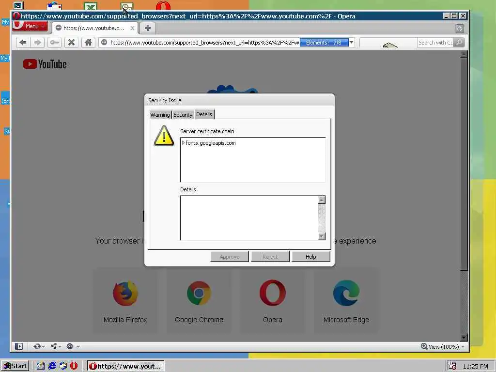496x372 pixels.
Task: Open the Start menu
Action: tap(15, 366)
